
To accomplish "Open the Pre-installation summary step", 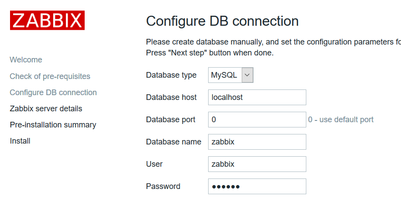I will (x=53, y=125).
